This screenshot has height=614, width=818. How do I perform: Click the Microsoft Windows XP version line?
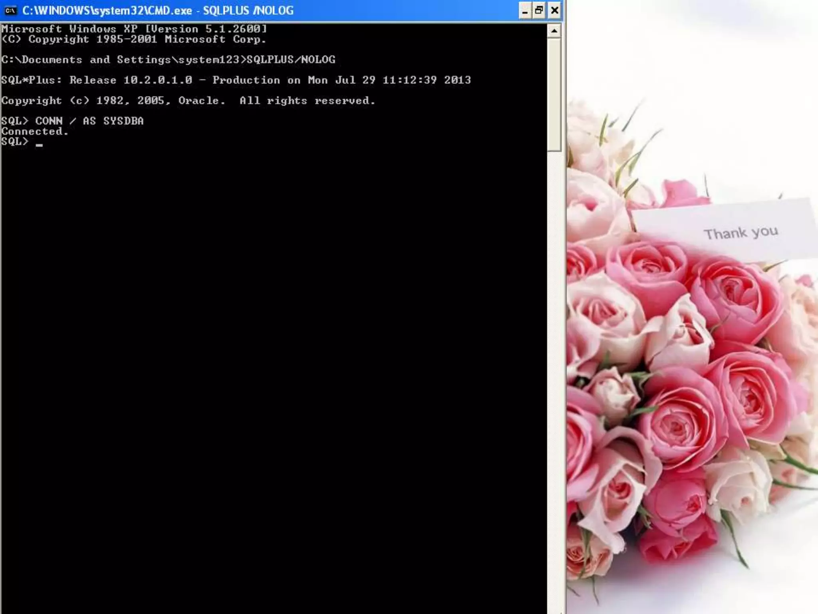(134, 29)
